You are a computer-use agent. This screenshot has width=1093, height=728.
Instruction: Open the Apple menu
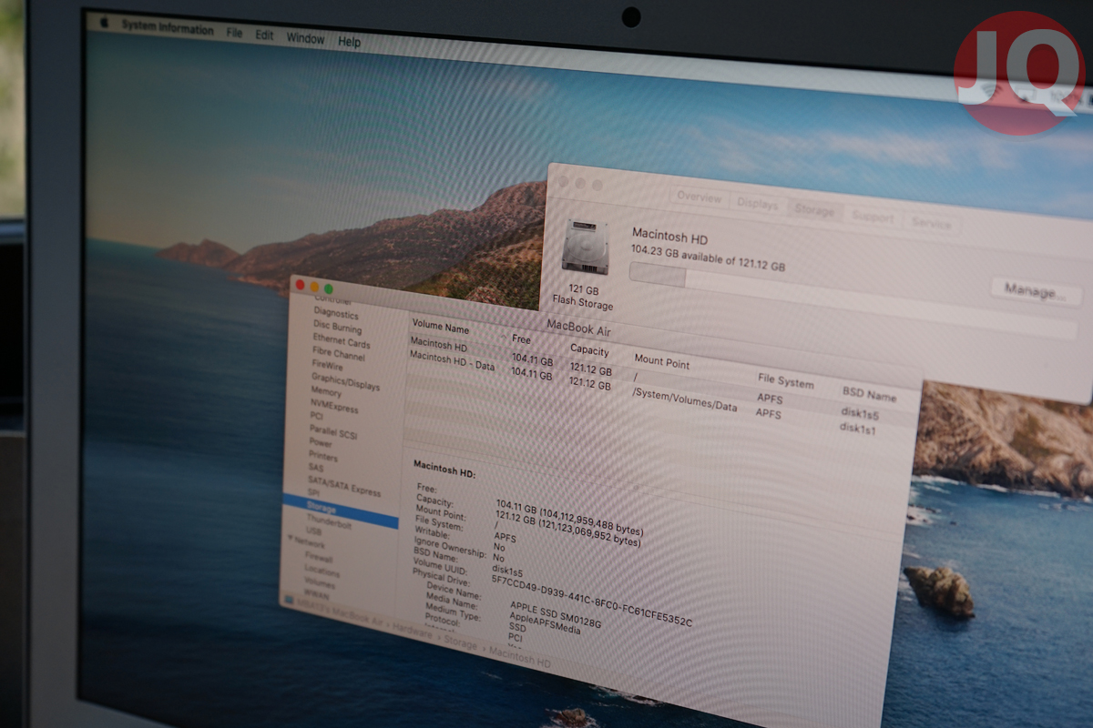pos(104,23)
